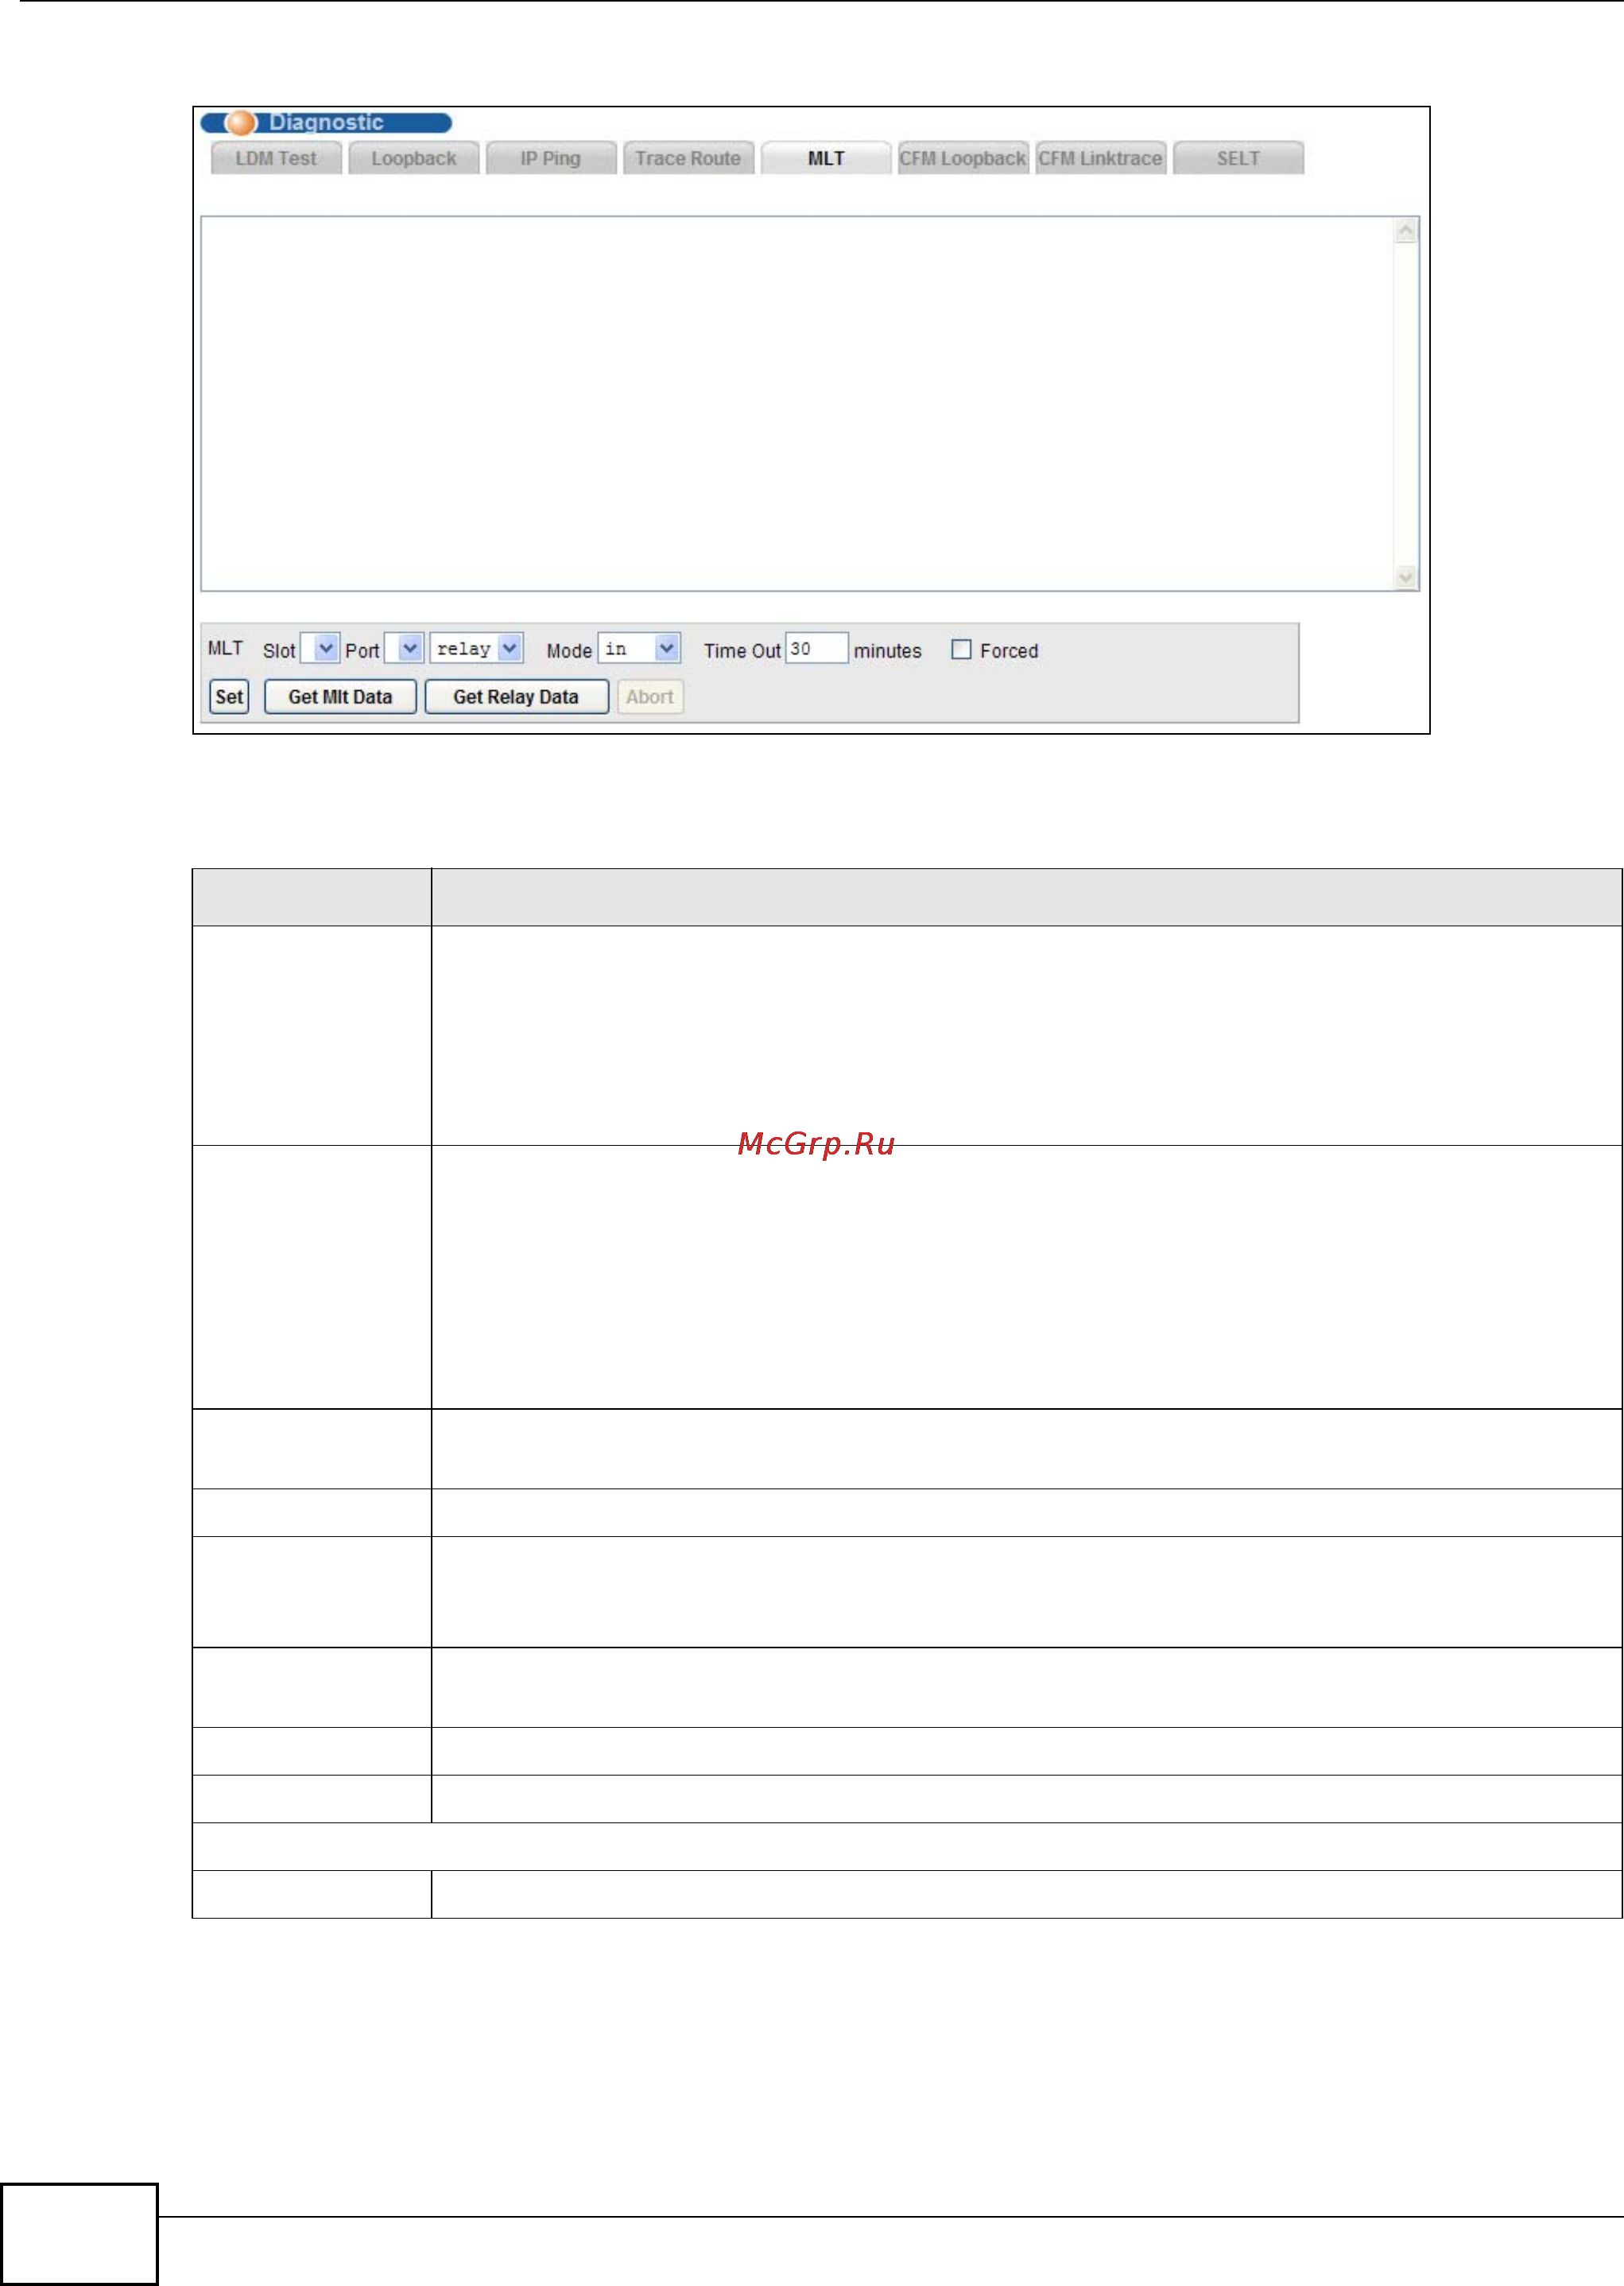Switch to CFM Linktrace tab
Image resolution: width=1624 pixels, height=2286 pixels.
click(1100, 159)
